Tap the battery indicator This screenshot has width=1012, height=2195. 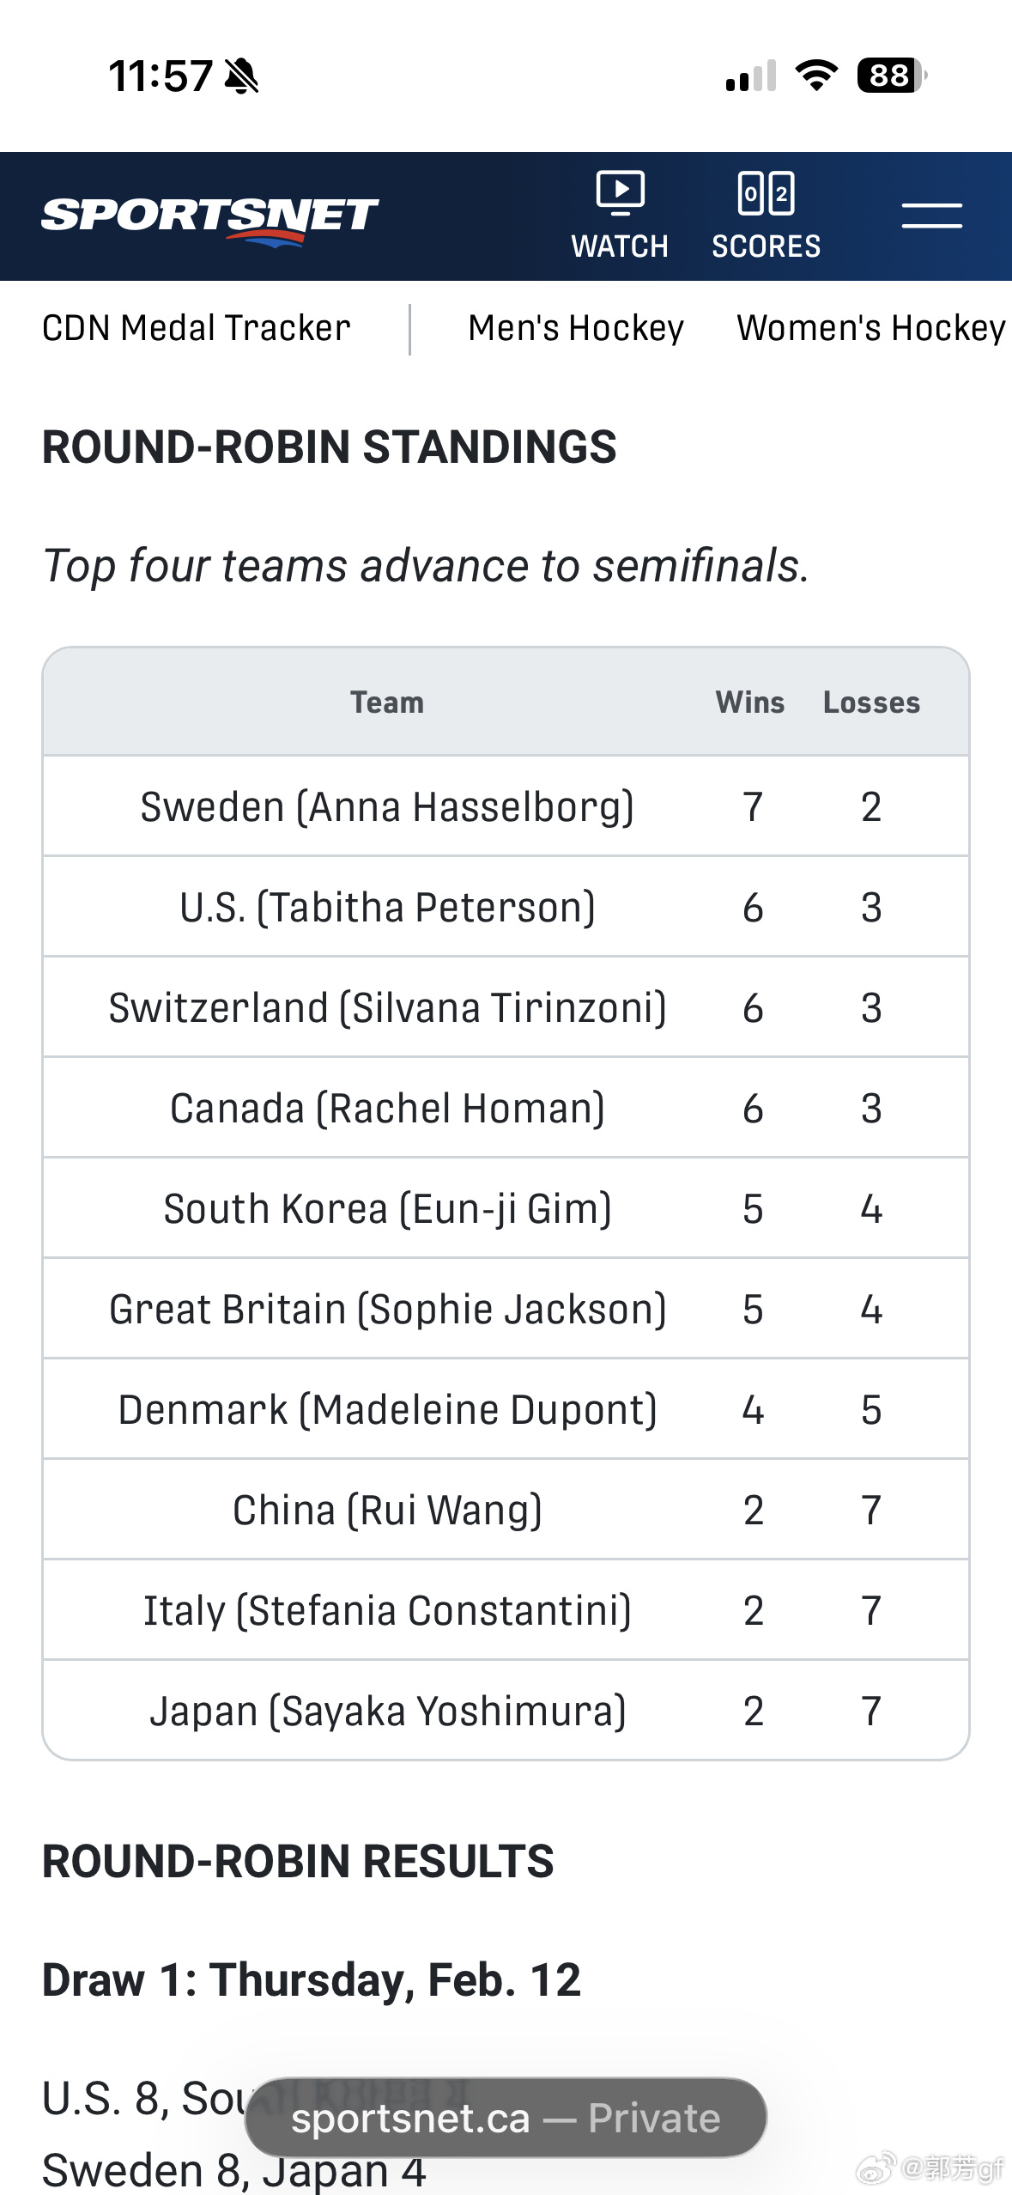[891, 76]
